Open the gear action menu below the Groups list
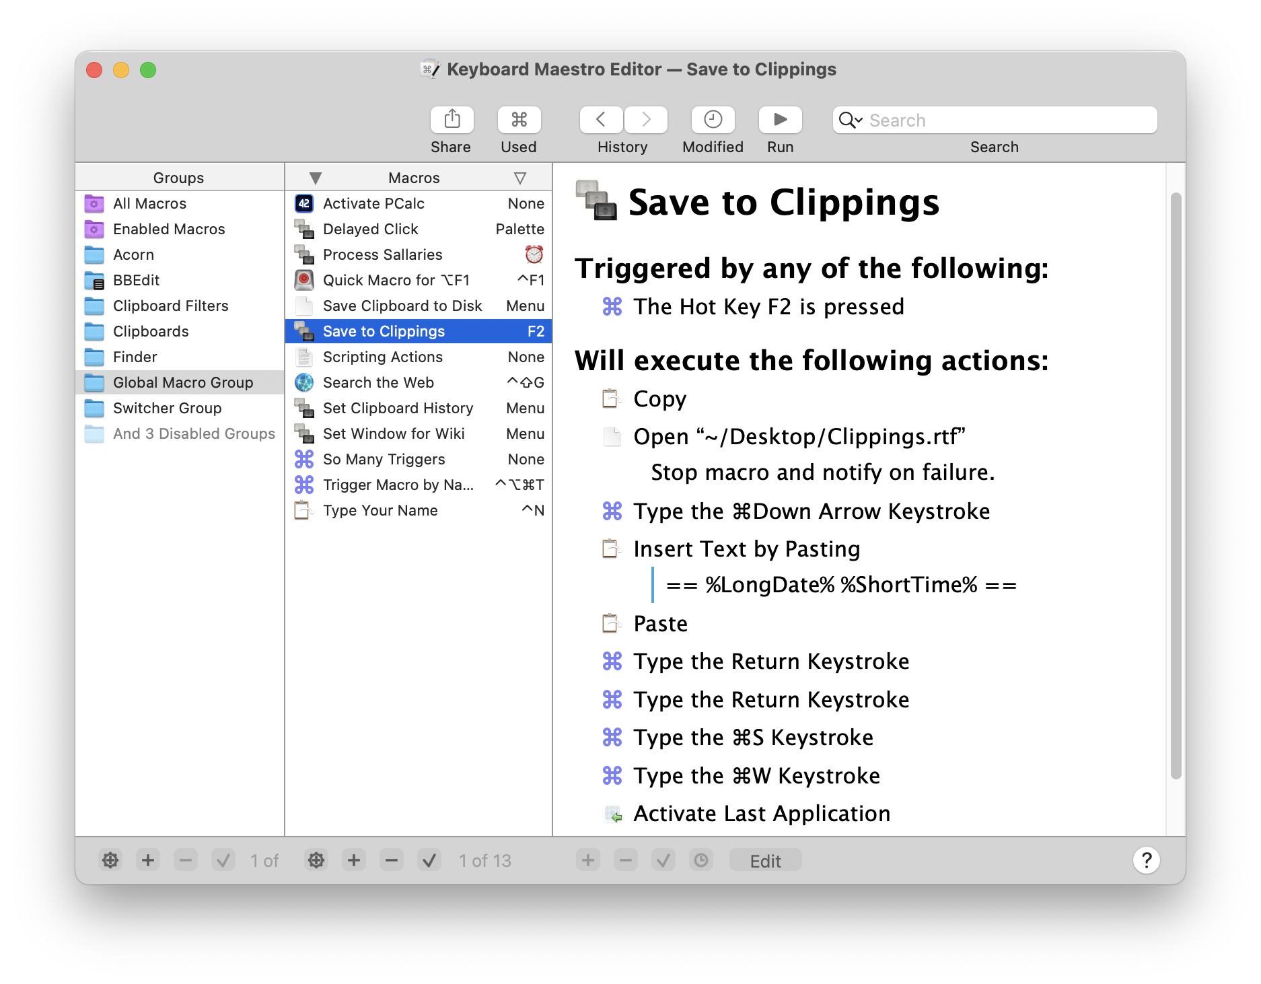 tap(110, 860)
